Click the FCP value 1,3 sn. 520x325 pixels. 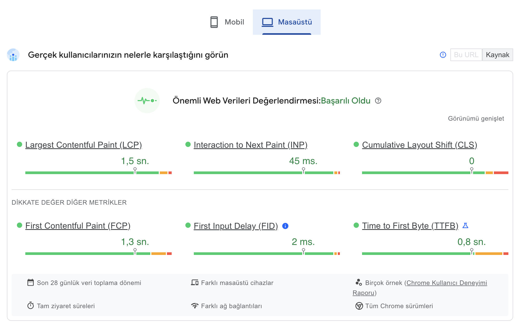135,242
